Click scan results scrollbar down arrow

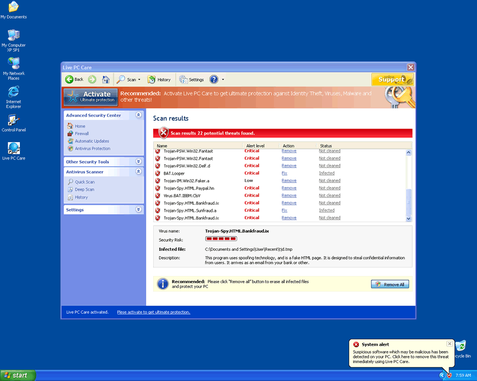point(409,218)
